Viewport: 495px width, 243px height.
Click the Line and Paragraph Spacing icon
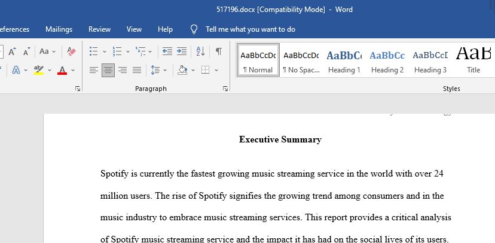point(155,70)
